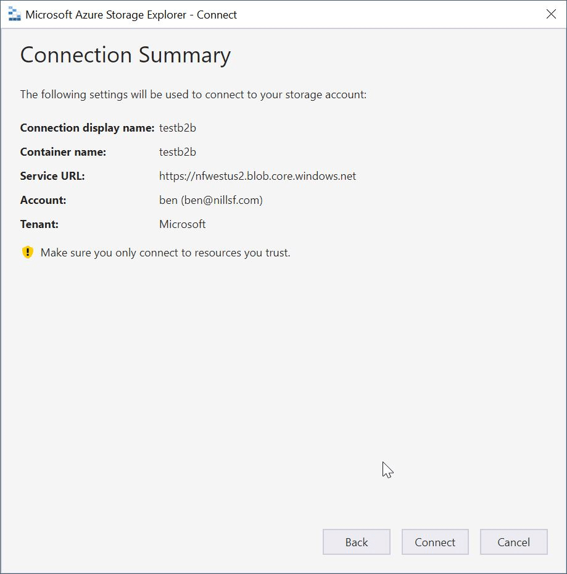This screenshot has width=567, height=574.
Task: Click the yellow warning shield icon
Action: click(27, 252)
